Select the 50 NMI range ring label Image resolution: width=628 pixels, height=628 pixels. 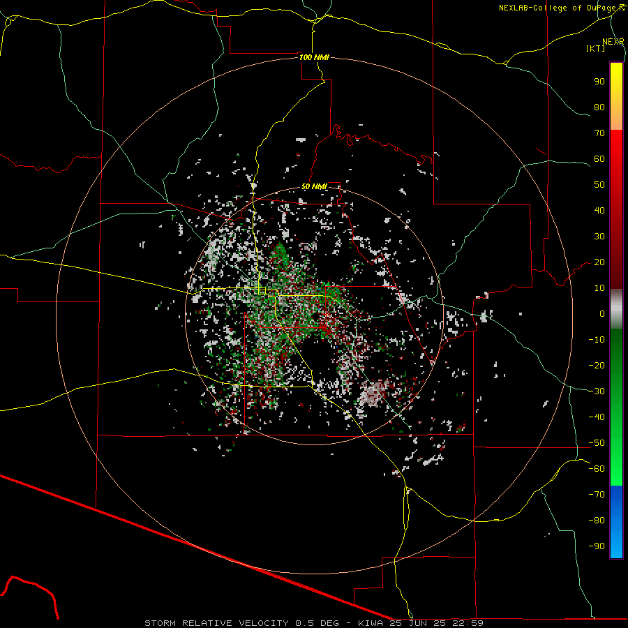[314, 186]
